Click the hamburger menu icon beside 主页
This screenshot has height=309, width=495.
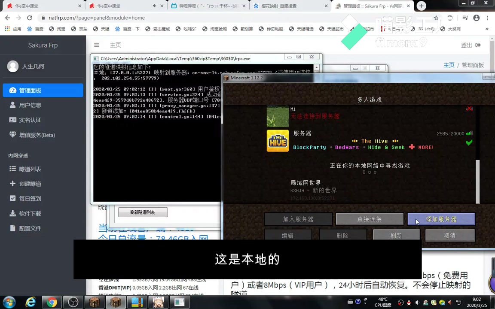(x=97, y=45)
